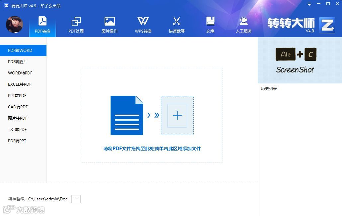Click the plus box to add file
342x216 pixels.
(x=177, y=115)
